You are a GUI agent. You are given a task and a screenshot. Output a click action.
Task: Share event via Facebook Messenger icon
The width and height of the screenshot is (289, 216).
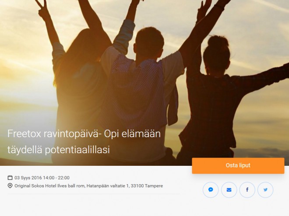[x=211, y=190]
